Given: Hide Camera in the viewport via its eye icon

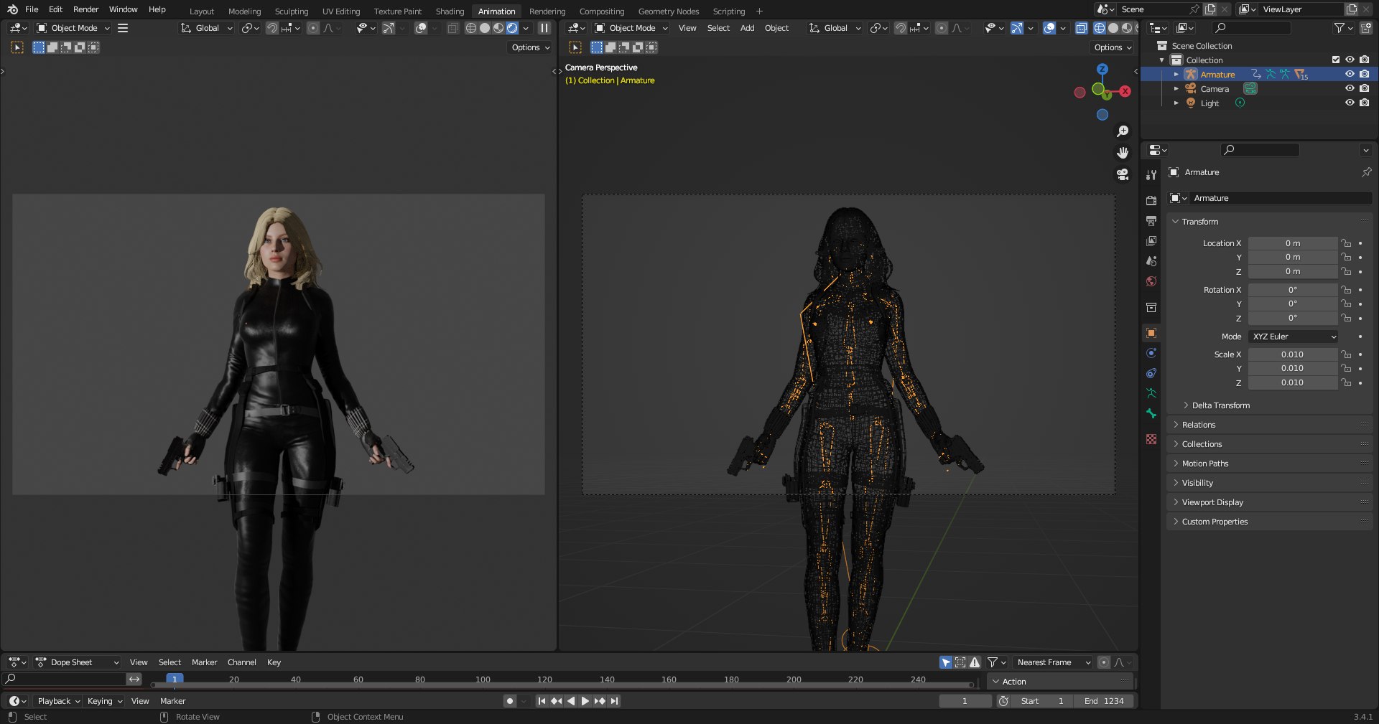Looking at the screenshot, I should [1350, 89].
